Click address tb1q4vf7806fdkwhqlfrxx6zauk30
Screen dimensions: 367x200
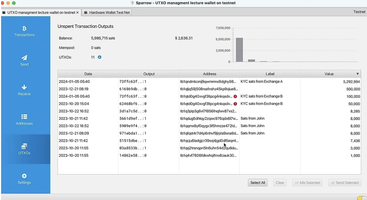pyautogui.click(x=208, y=156)
